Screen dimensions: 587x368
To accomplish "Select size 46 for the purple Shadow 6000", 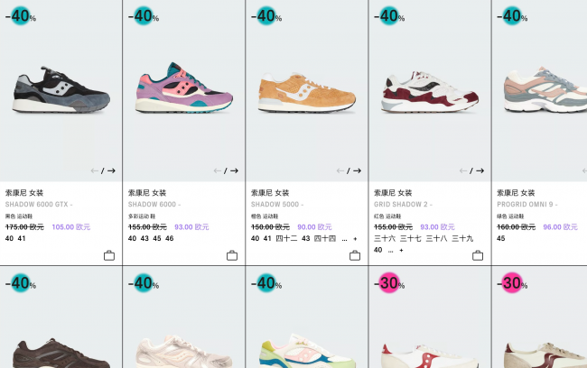I will 170,238.
